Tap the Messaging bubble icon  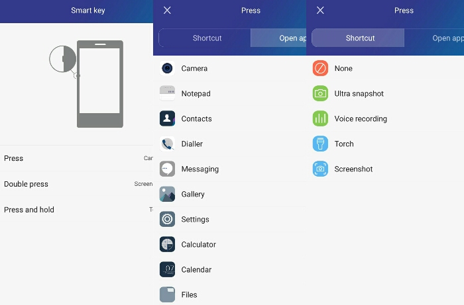pyautogui.click(x=167, y=169)
